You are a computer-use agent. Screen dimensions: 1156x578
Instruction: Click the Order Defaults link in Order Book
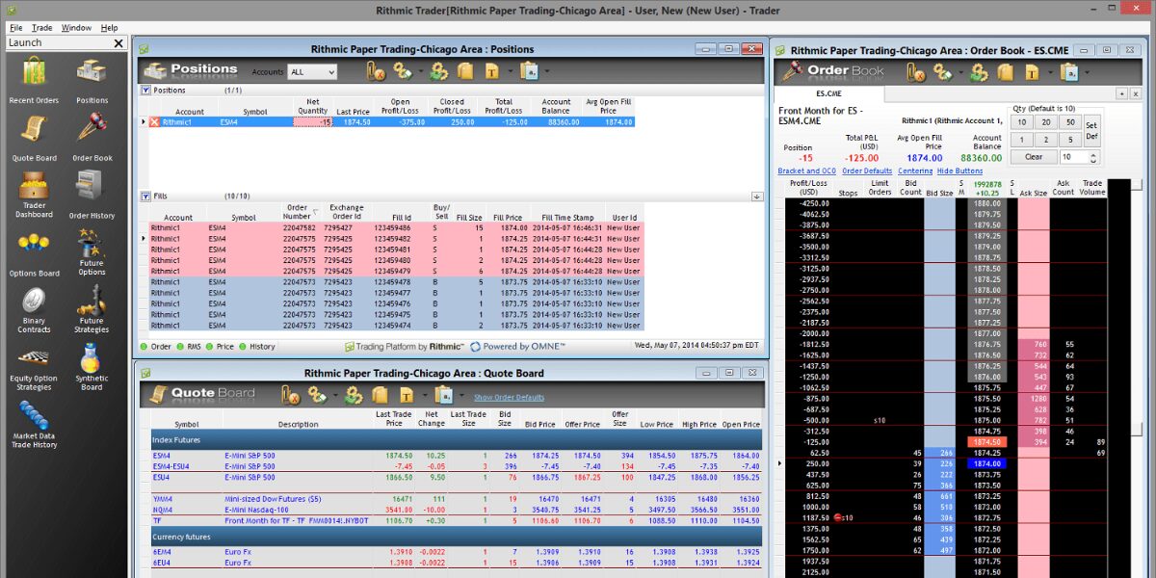click(867, 171)
